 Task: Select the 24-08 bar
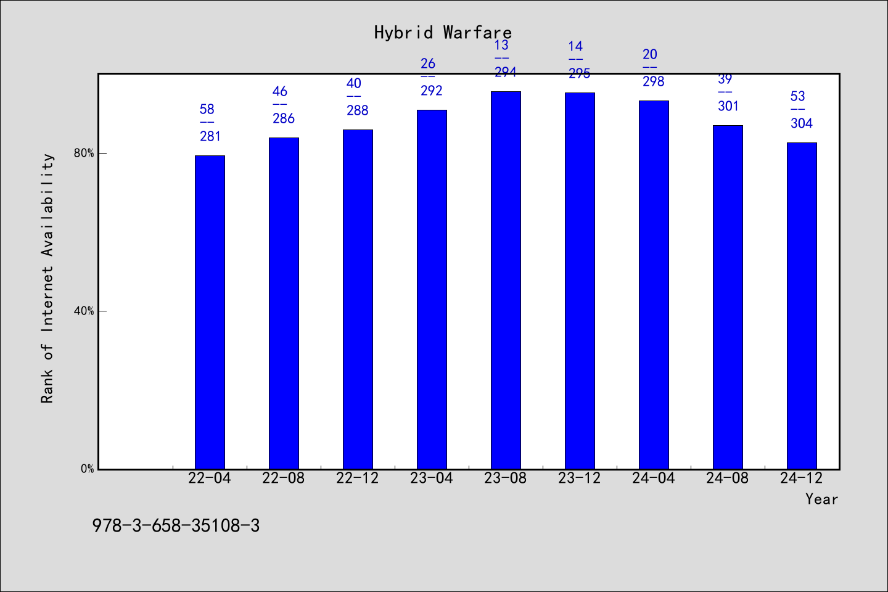(728, 297)
